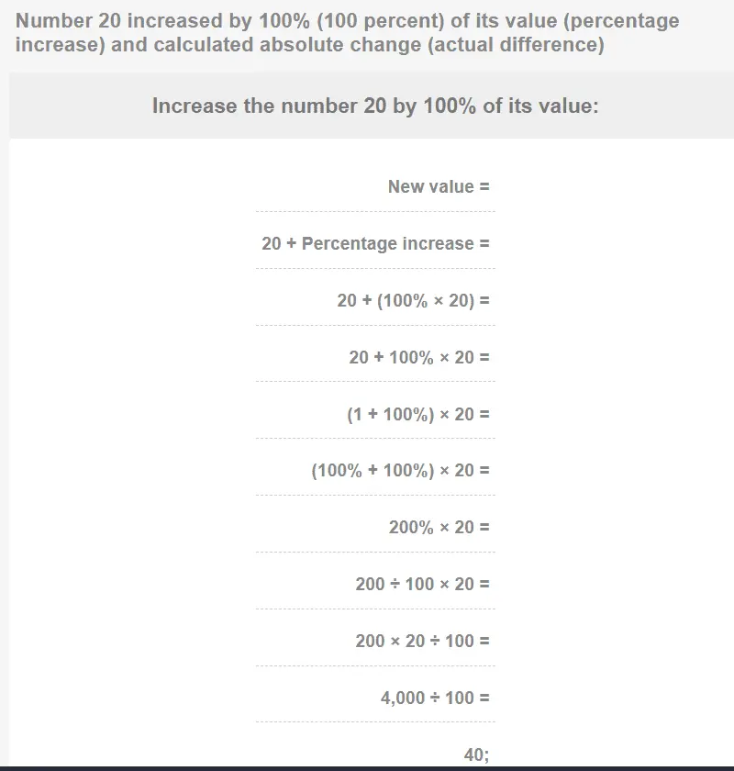
Task: Click the dark bar at the page bottom
Action: click(x=367, y=768)
